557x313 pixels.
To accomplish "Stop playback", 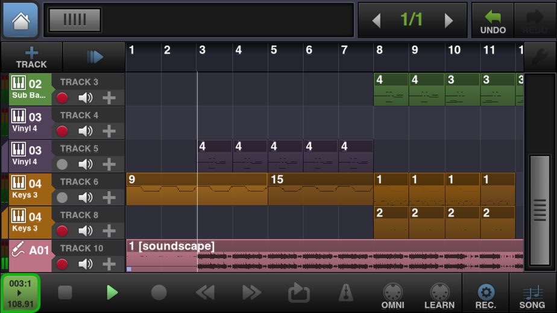I will [x=65, y=293].
